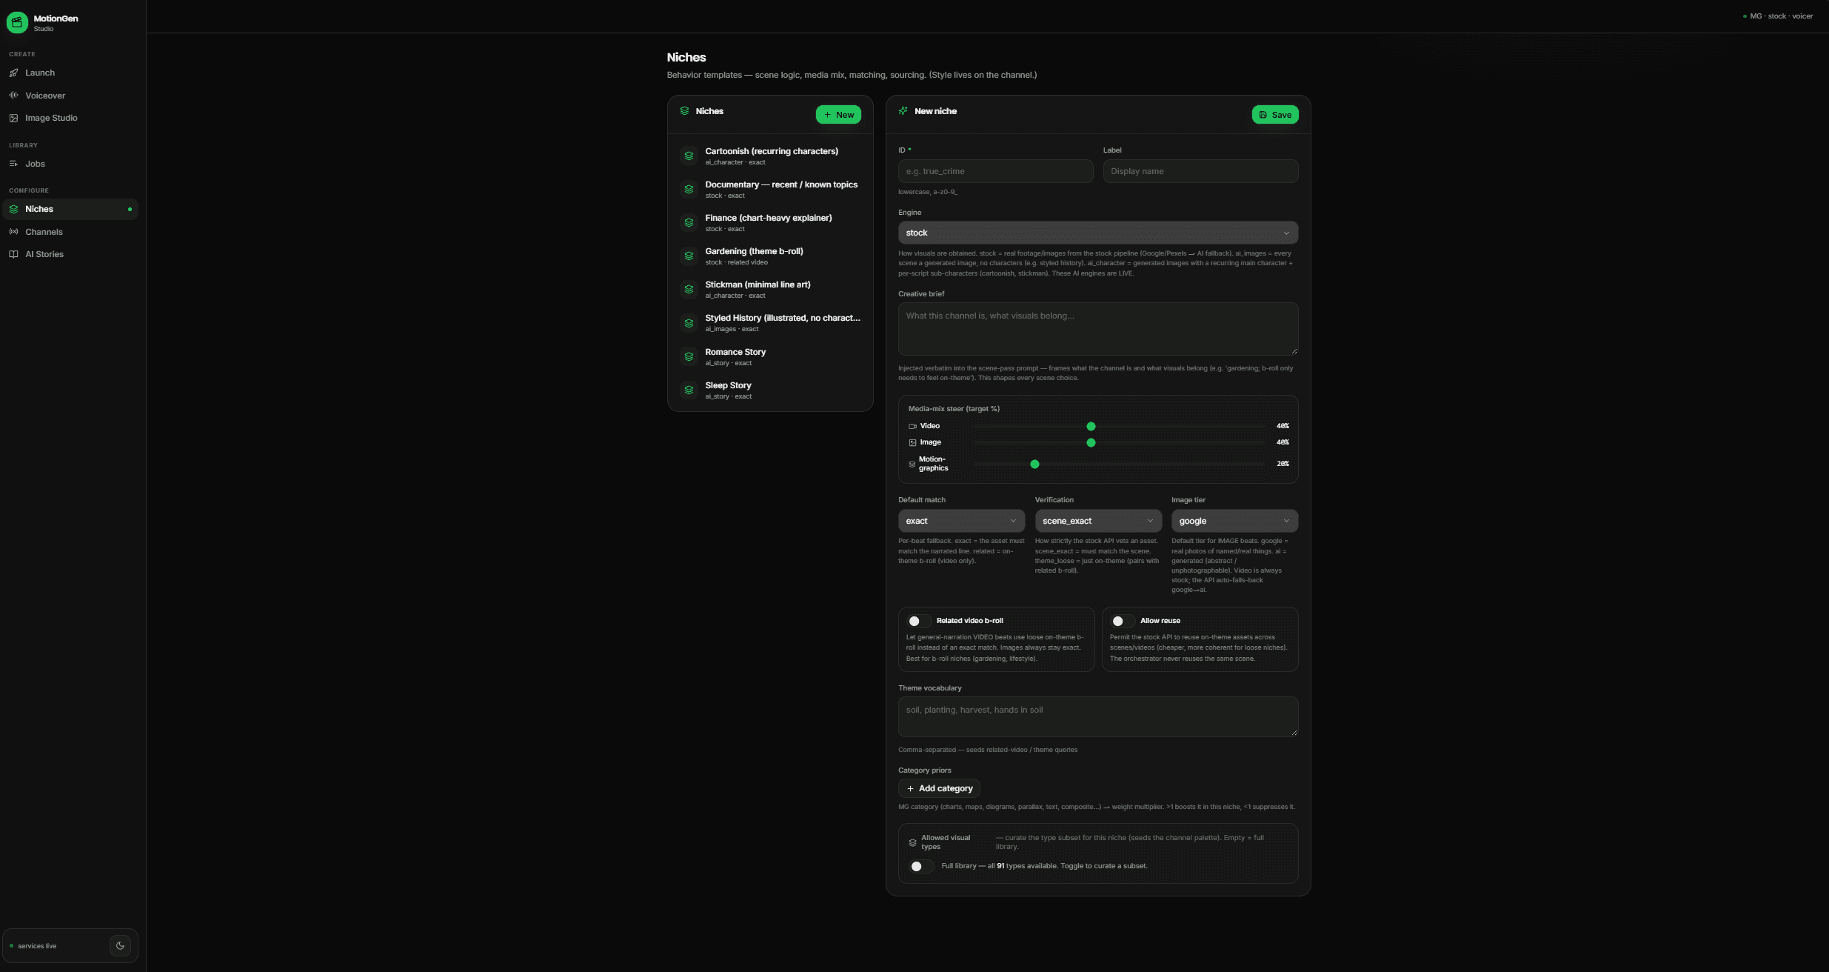Click the Save button
Viewport: 1829px width, 972px height.
(1275, 115)
